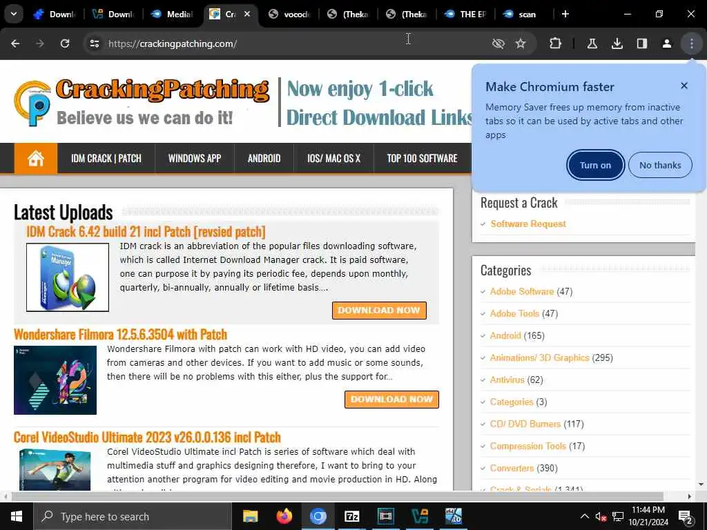Open the Adobe Tools category
The width and height of the screenshot is (707, 530).
click(x=514, y=314)
